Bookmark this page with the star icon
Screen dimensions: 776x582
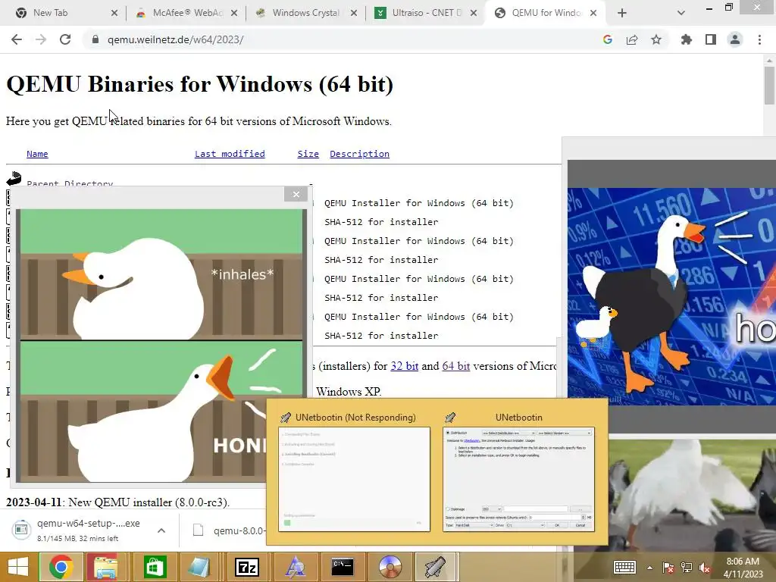point(656,39)
